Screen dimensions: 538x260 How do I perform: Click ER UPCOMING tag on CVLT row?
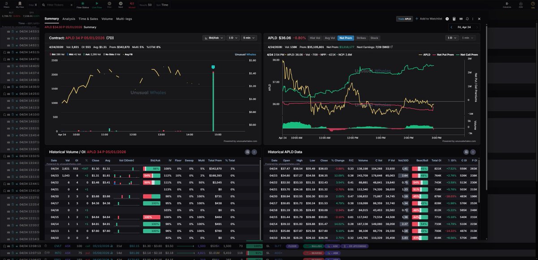pos(354,246)
